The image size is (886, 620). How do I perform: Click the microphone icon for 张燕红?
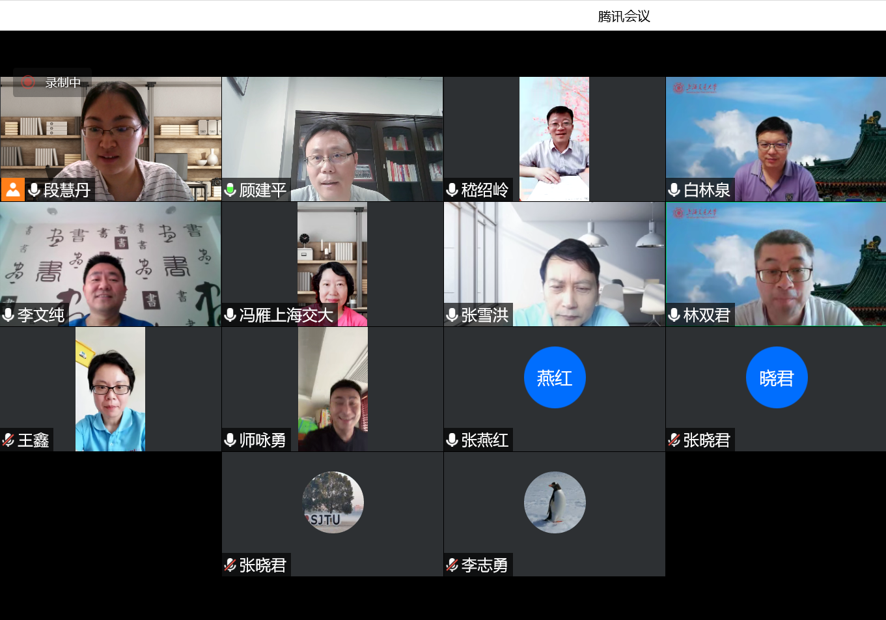pyautogui.click(x=452, y=440)
